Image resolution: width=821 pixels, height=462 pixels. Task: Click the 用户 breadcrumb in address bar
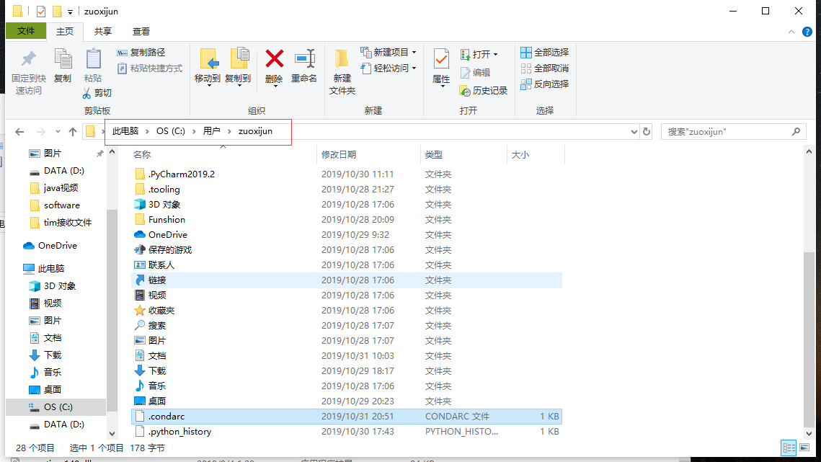coord(211,131)
